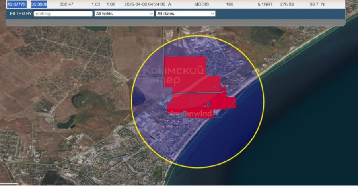358x186 pixels.
Task: Click the FILTER BY label
Action: tap(21, 14)
